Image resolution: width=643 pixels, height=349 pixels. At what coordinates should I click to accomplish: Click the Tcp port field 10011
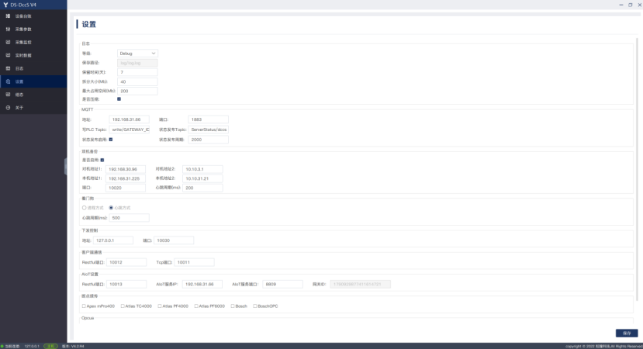pos(195,262)
